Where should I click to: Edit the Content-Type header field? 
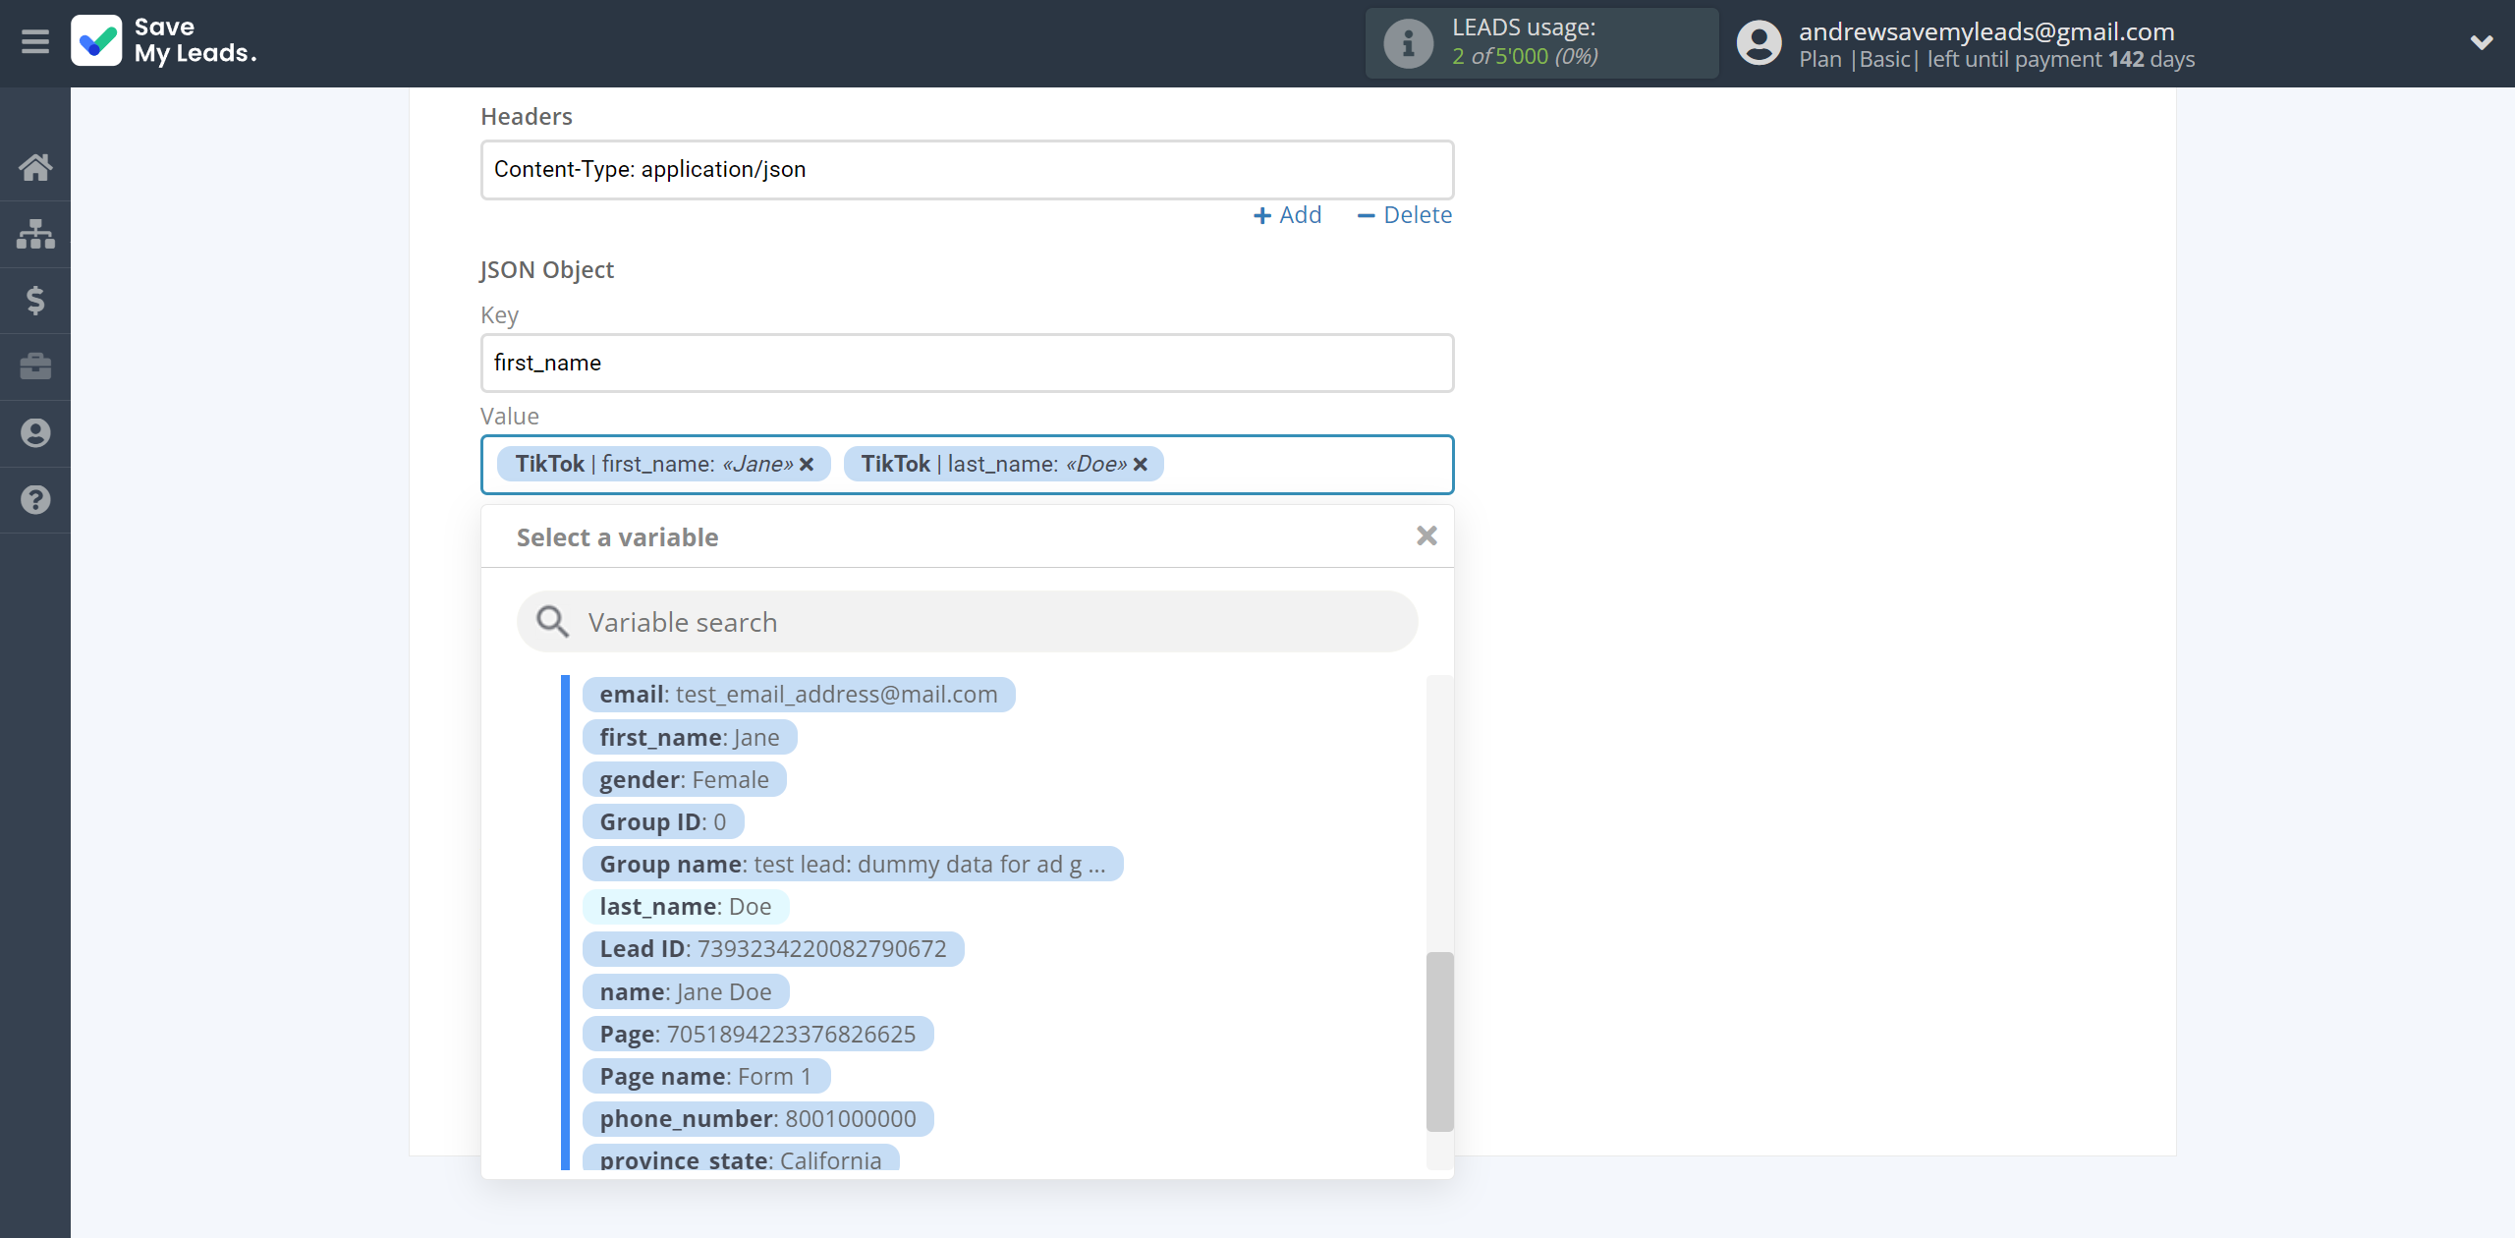coord(967,170)
